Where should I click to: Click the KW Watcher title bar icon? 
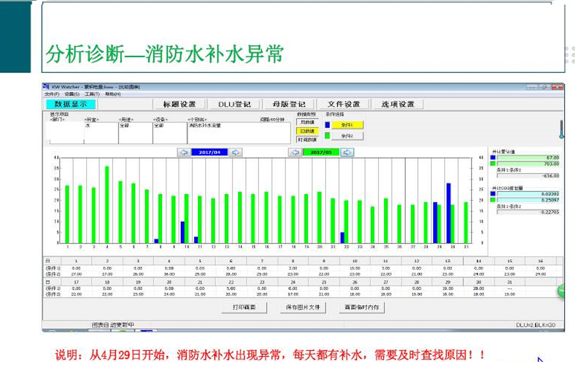(x=46, y=87)
